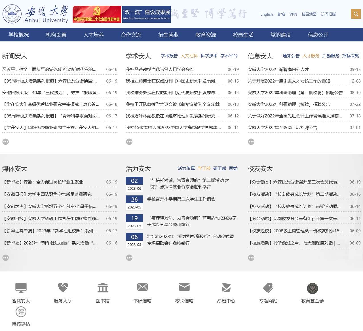363x331 pixels.
Task: Open 书记信箱 open-envelope icon
Action: pyautogui.click(x=142, y=287)
